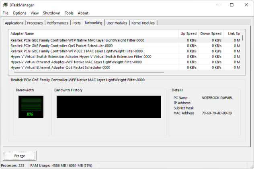Screen dimensions: 254x169
Task: Click the Bandwith History graph
Action: point(109,107)
